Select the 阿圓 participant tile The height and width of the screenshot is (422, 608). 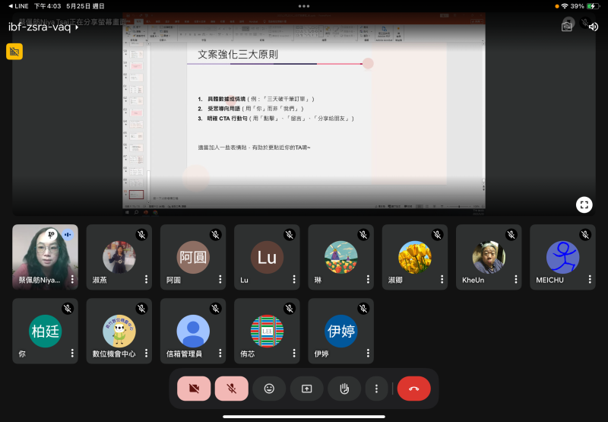point(193,257)
